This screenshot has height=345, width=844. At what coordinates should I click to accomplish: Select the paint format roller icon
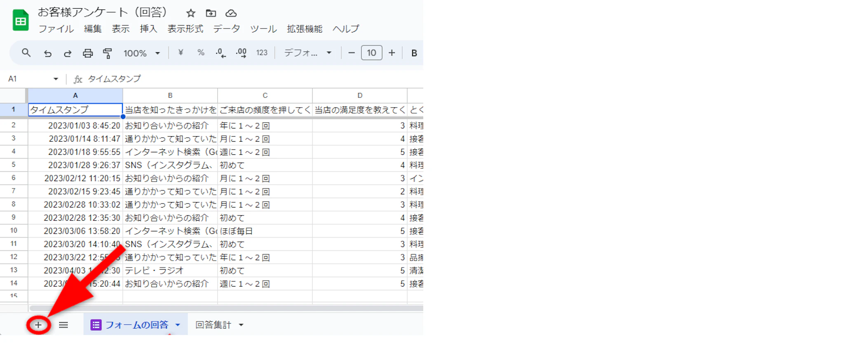point(108,54)
